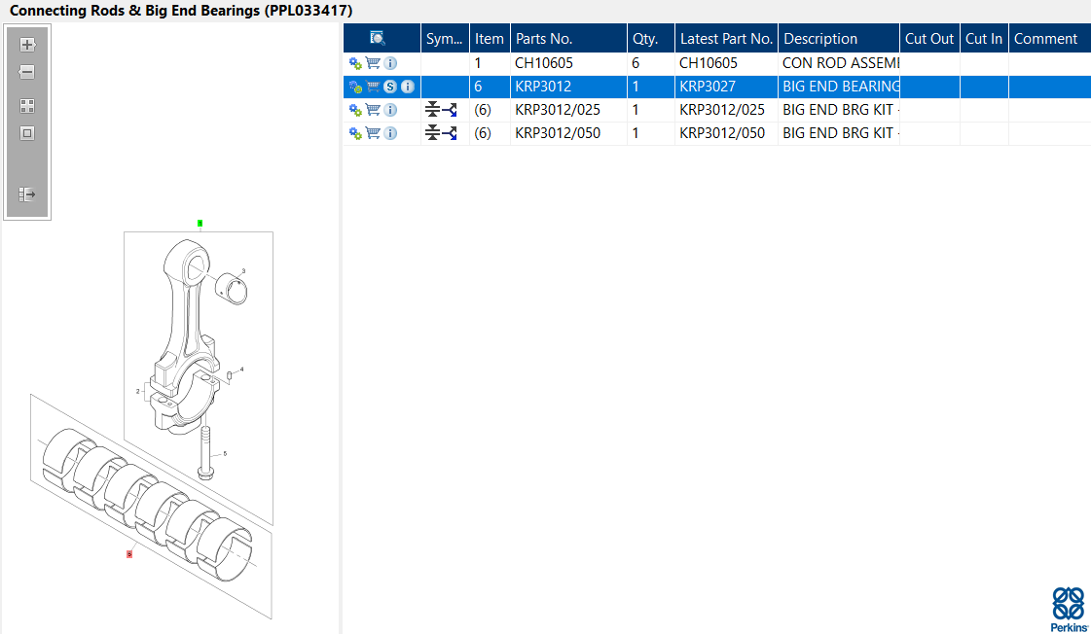Fit the diagram with the single square icon
This screenshot has width=1091, height=634.
27,133
